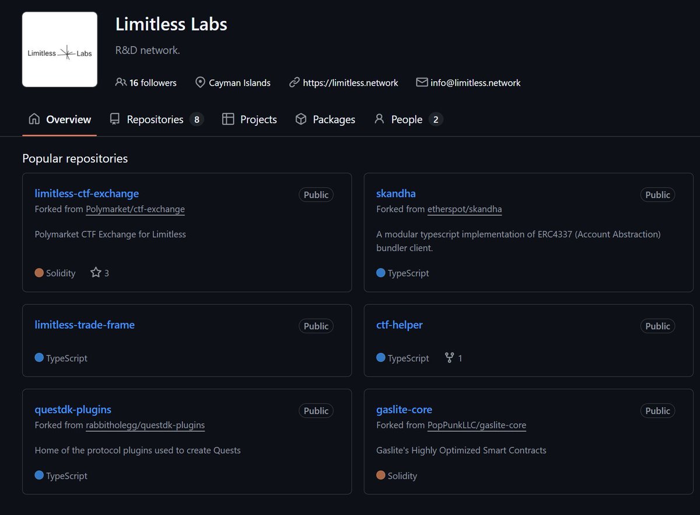Click 'Gaslite's Highly Optimized Smart Contracts' text

pos(461,450)
